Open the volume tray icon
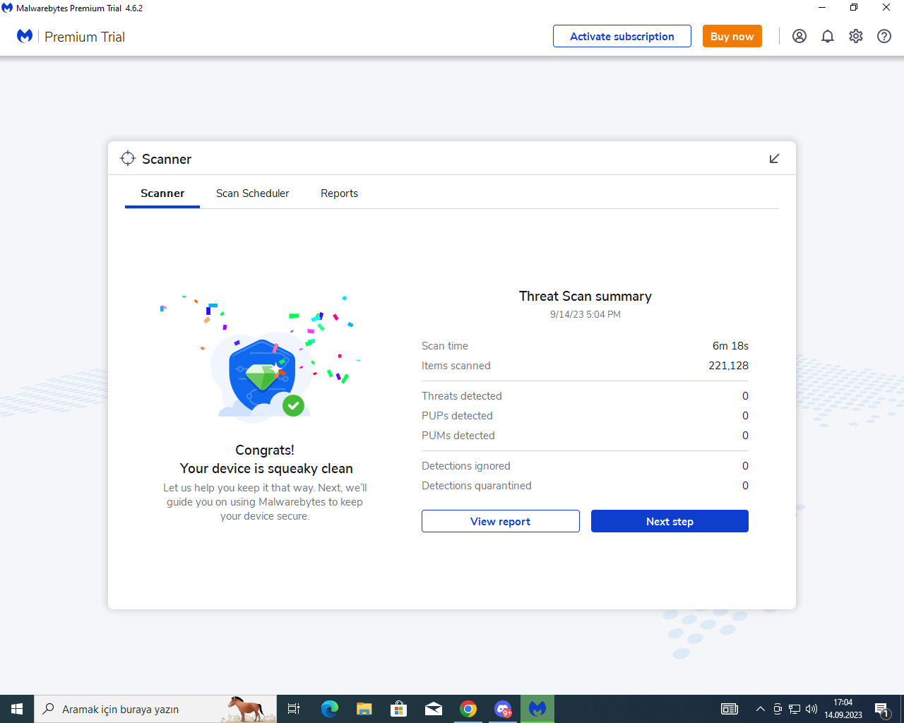The width and height of the screenshot is (904, 723). click(x=811, y=709)
